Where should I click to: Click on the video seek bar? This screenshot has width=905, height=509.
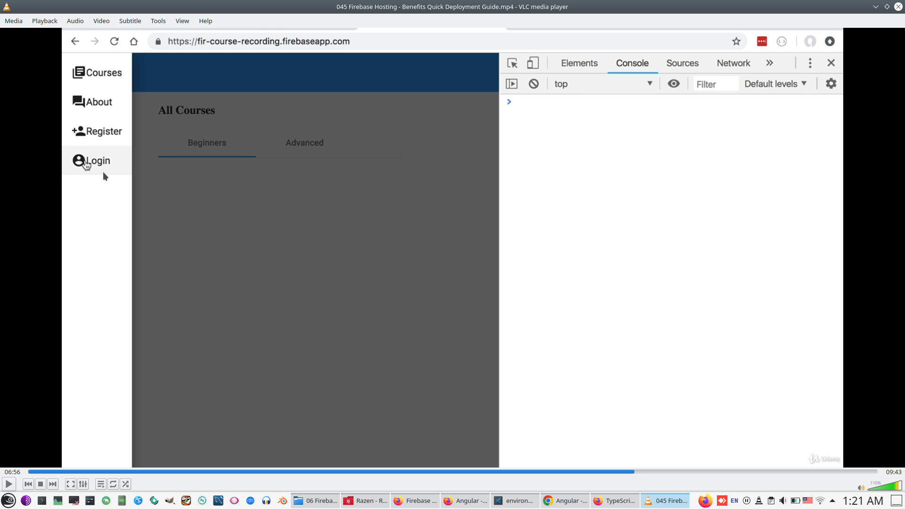[452, 472]
